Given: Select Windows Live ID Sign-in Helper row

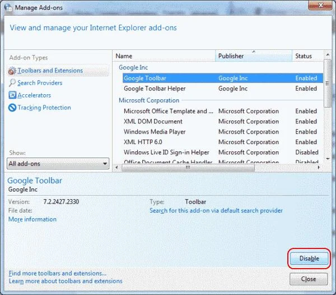Looking at the screenshot, I should (223, 153).
